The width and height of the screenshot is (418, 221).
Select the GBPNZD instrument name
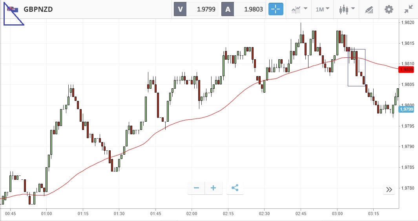(x=38, y=9)
